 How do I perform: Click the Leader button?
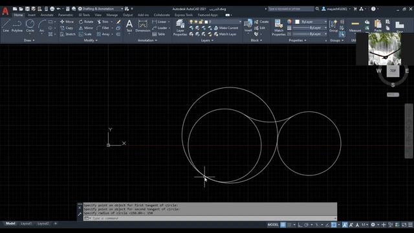(160, 28)
